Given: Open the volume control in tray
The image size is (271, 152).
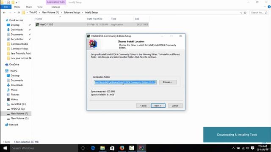Looking at the screenshot, I should (247, 148).
